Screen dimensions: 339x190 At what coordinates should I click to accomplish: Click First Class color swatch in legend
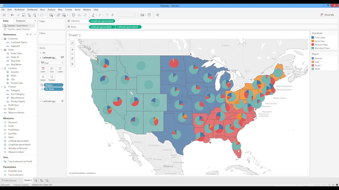(x=313, y=38)
